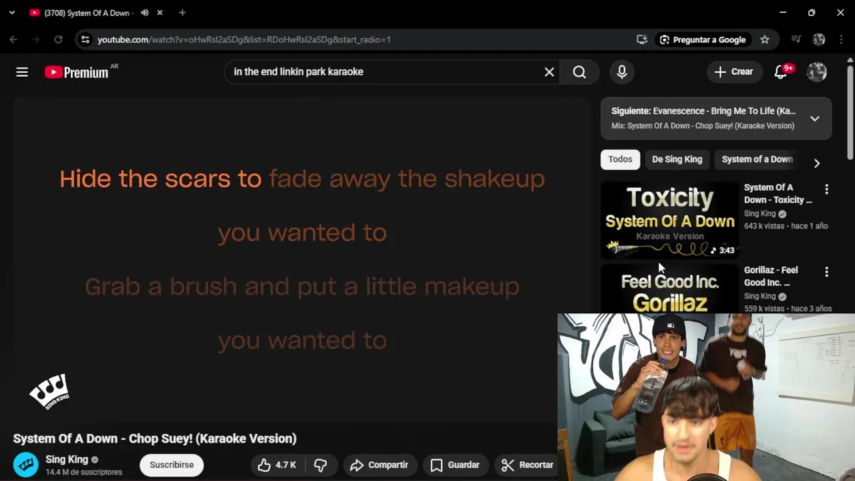Subscribe with the Suscribirse button
855x481 pixels.
click(172, 465)
